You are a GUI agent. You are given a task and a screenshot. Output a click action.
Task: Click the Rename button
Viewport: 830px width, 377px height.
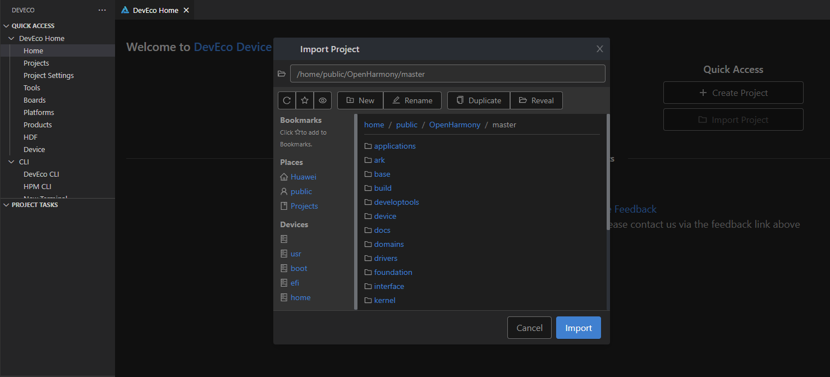(x=412, y=100)
